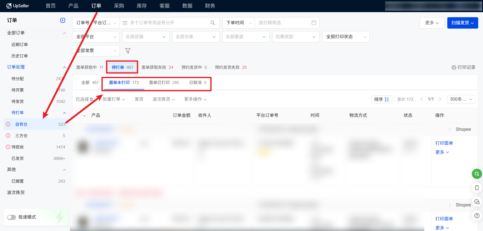Collapse the 订单处理 sidebar section
This screenshot has height=231, width=483.
pyautogui.click(x=64, y=67)
